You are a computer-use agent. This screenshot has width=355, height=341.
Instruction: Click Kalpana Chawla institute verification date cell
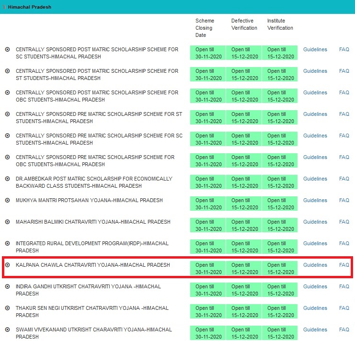280,268
